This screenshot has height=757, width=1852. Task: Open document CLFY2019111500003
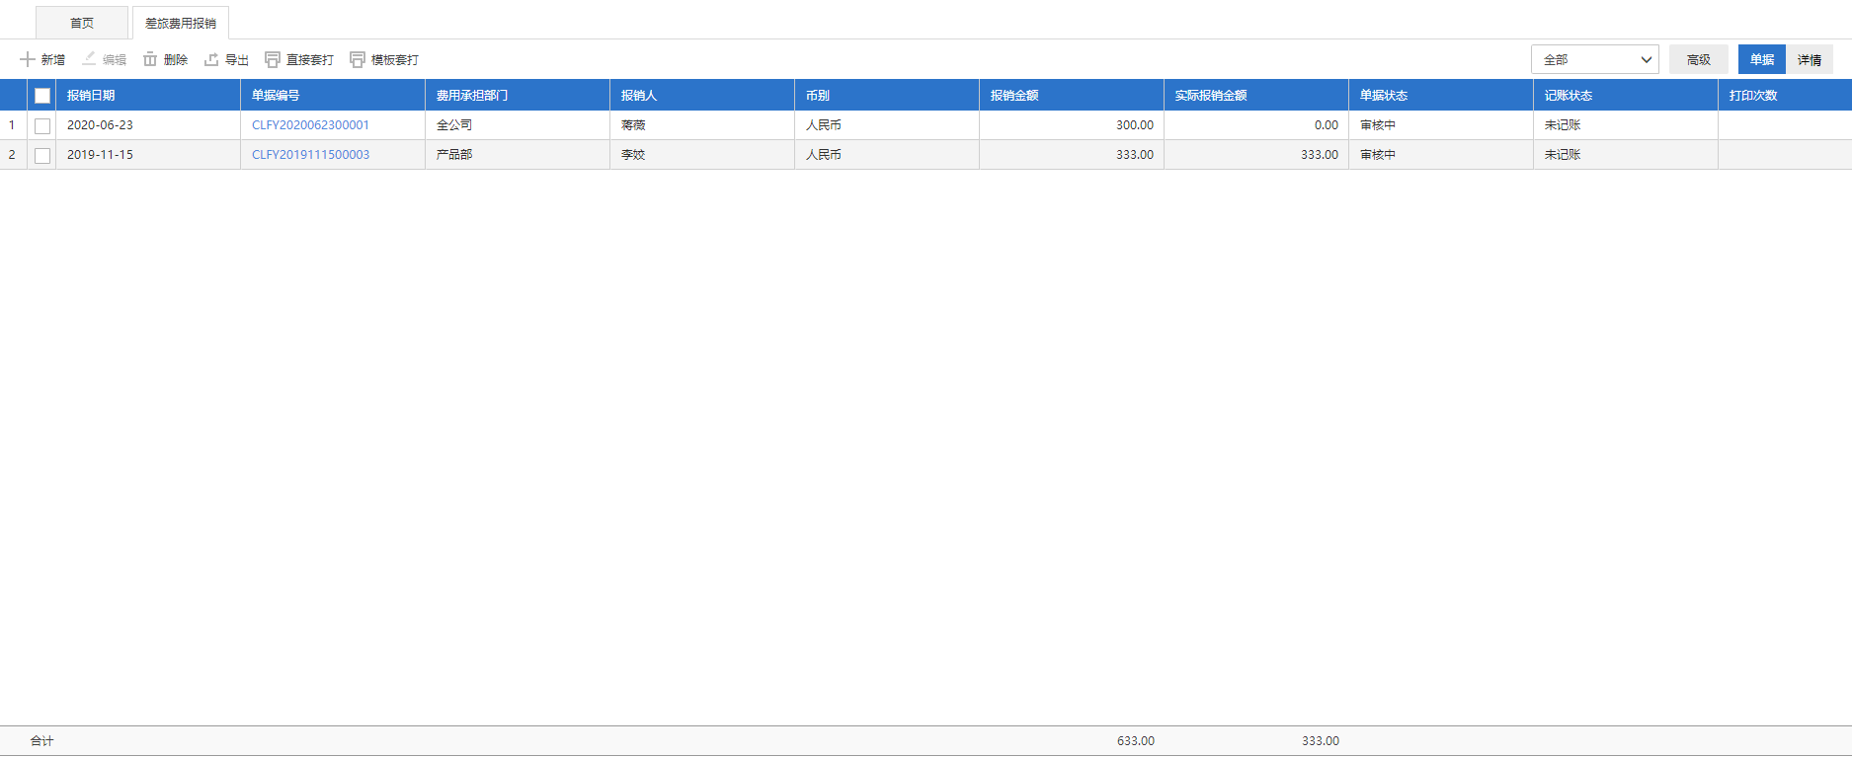[x=310, y=155]
